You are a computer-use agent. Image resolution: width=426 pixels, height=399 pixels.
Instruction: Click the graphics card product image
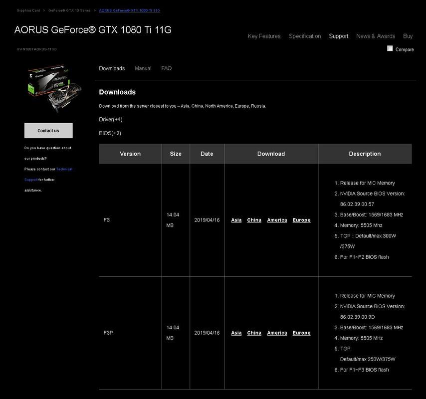tap(54, 88)
